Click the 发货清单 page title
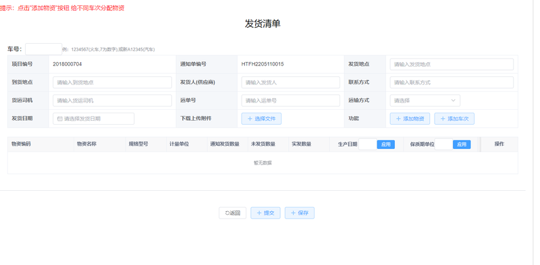The width and height of the screenshot is (540, 265). [x=263, y=24]
